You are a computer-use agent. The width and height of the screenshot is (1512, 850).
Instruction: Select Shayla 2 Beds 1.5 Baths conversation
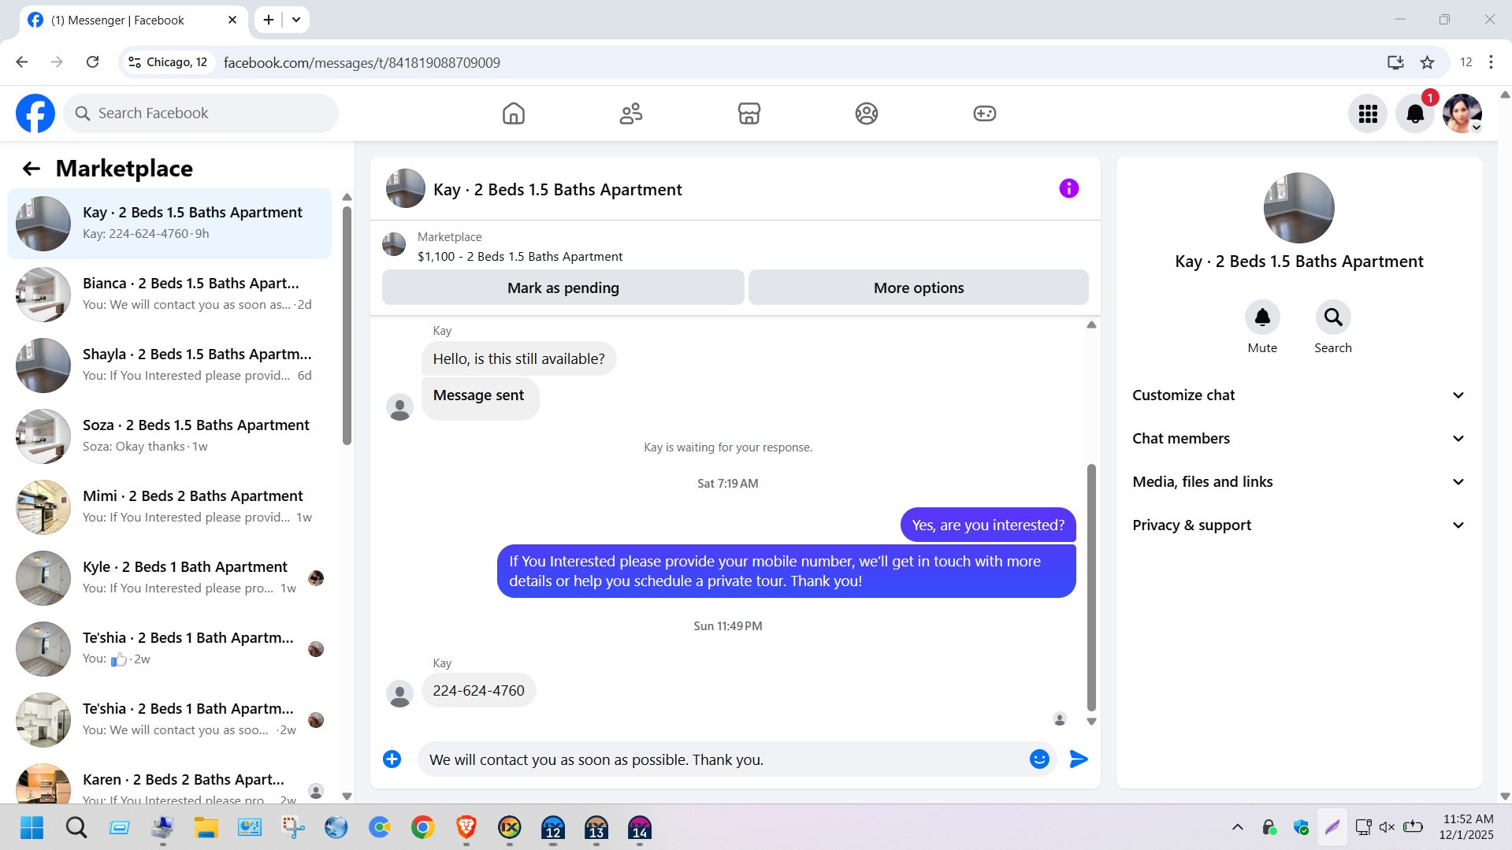coord(169,366)
